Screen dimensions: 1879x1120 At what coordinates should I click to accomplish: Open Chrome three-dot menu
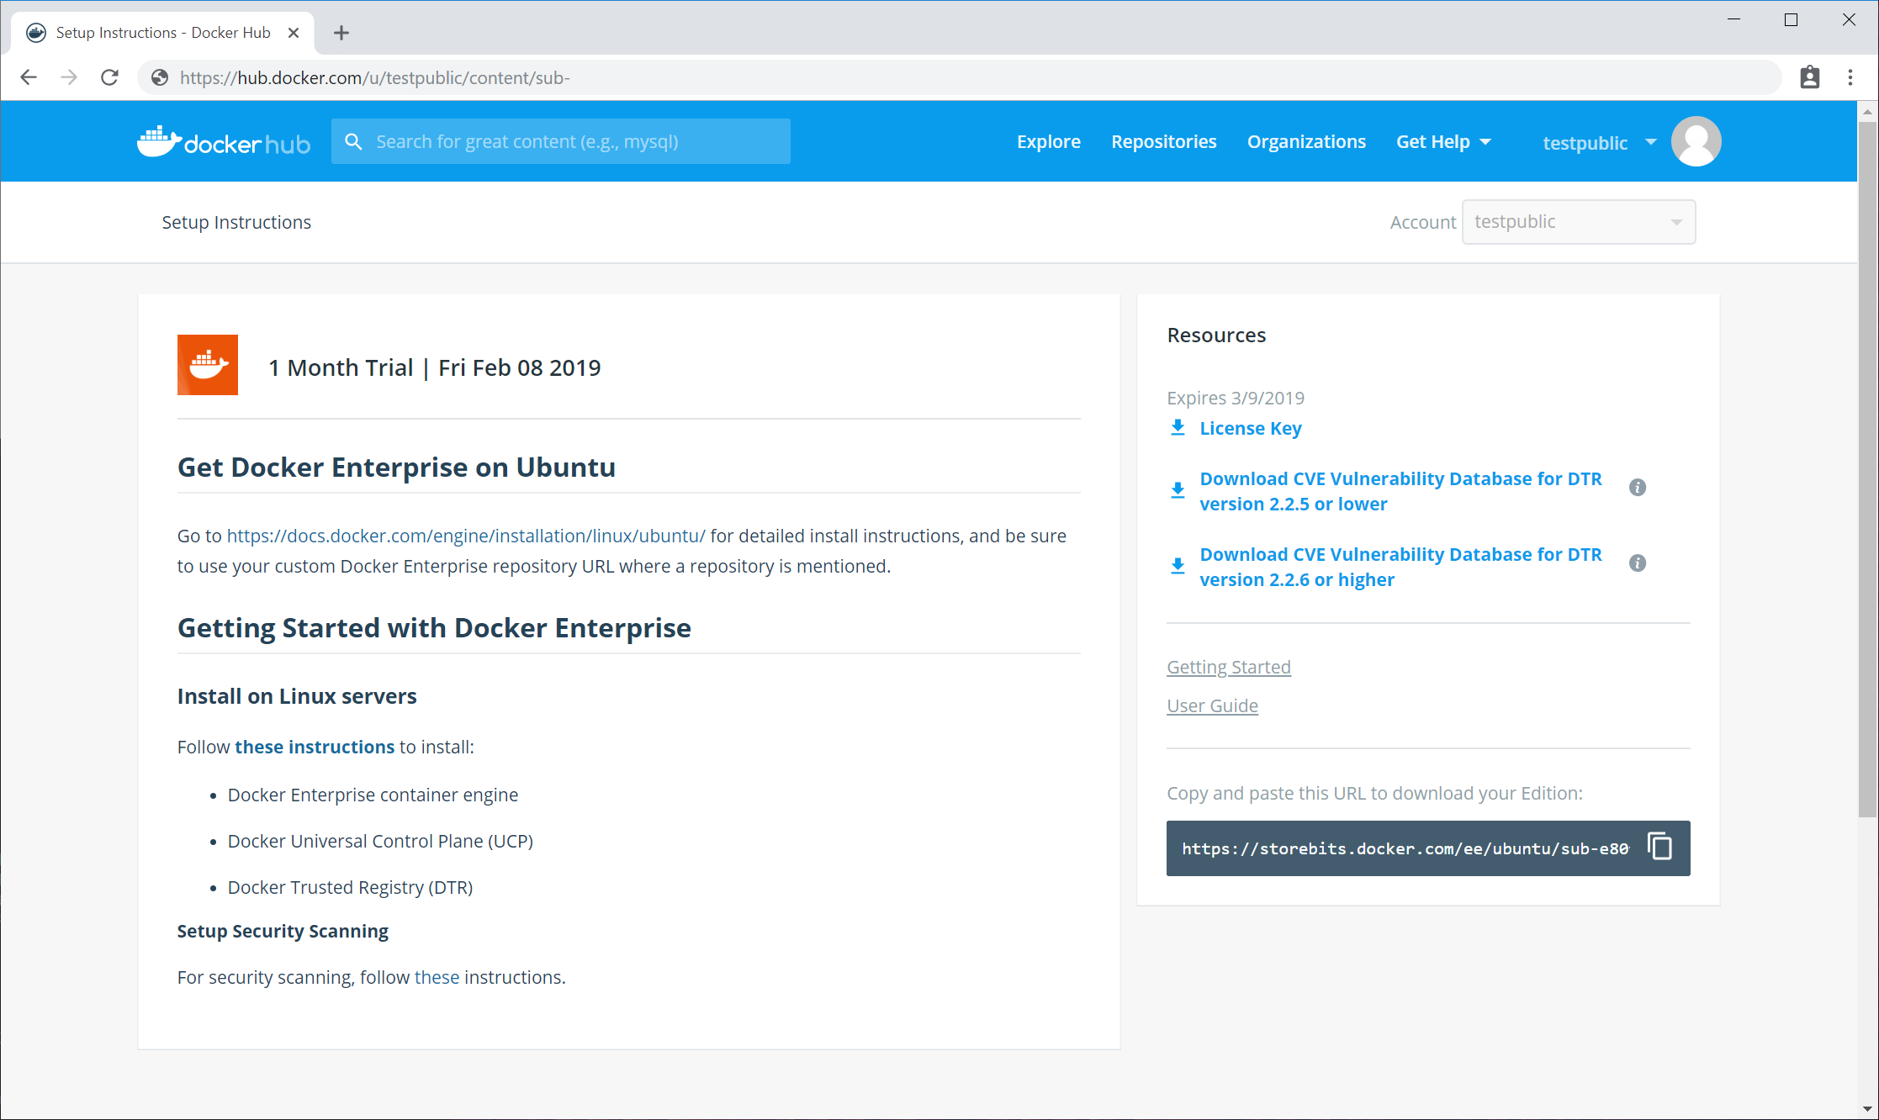coord(1850,77)
